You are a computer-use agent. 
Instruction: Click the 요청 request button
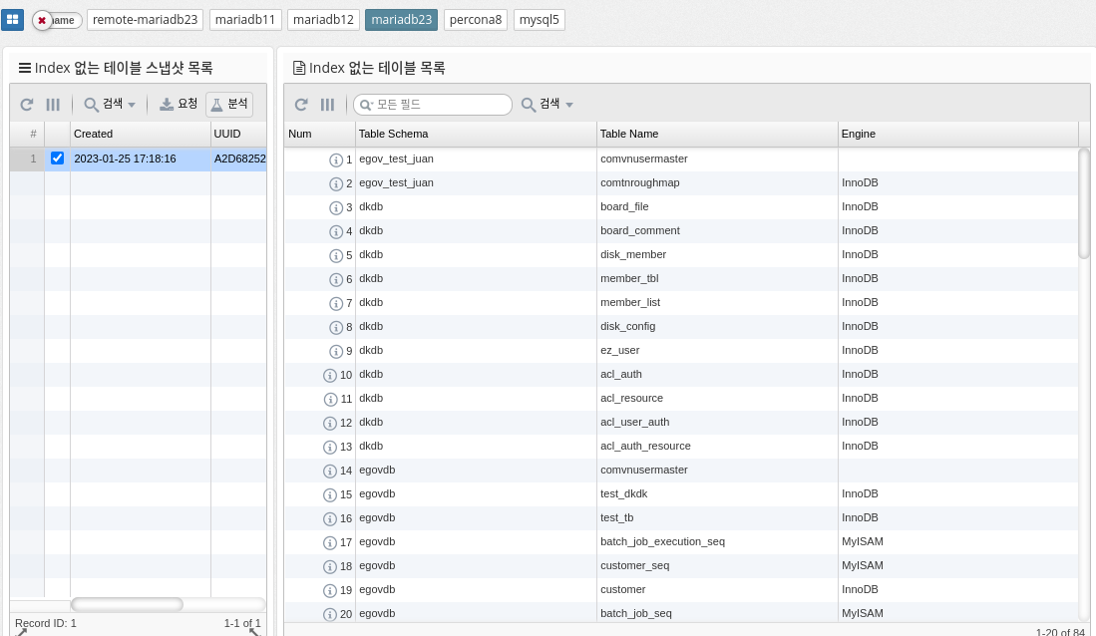point(179,105)
